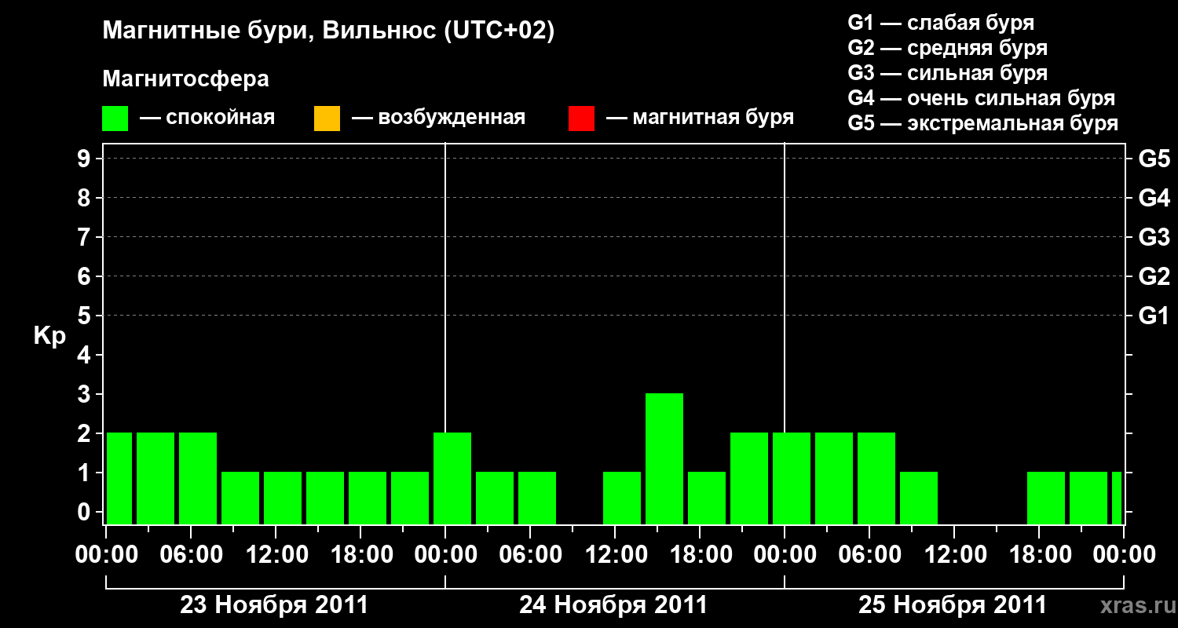The image size is (1178, 628).
Task: Click the G3 label on the right axis
Action: pos(1154,237)
